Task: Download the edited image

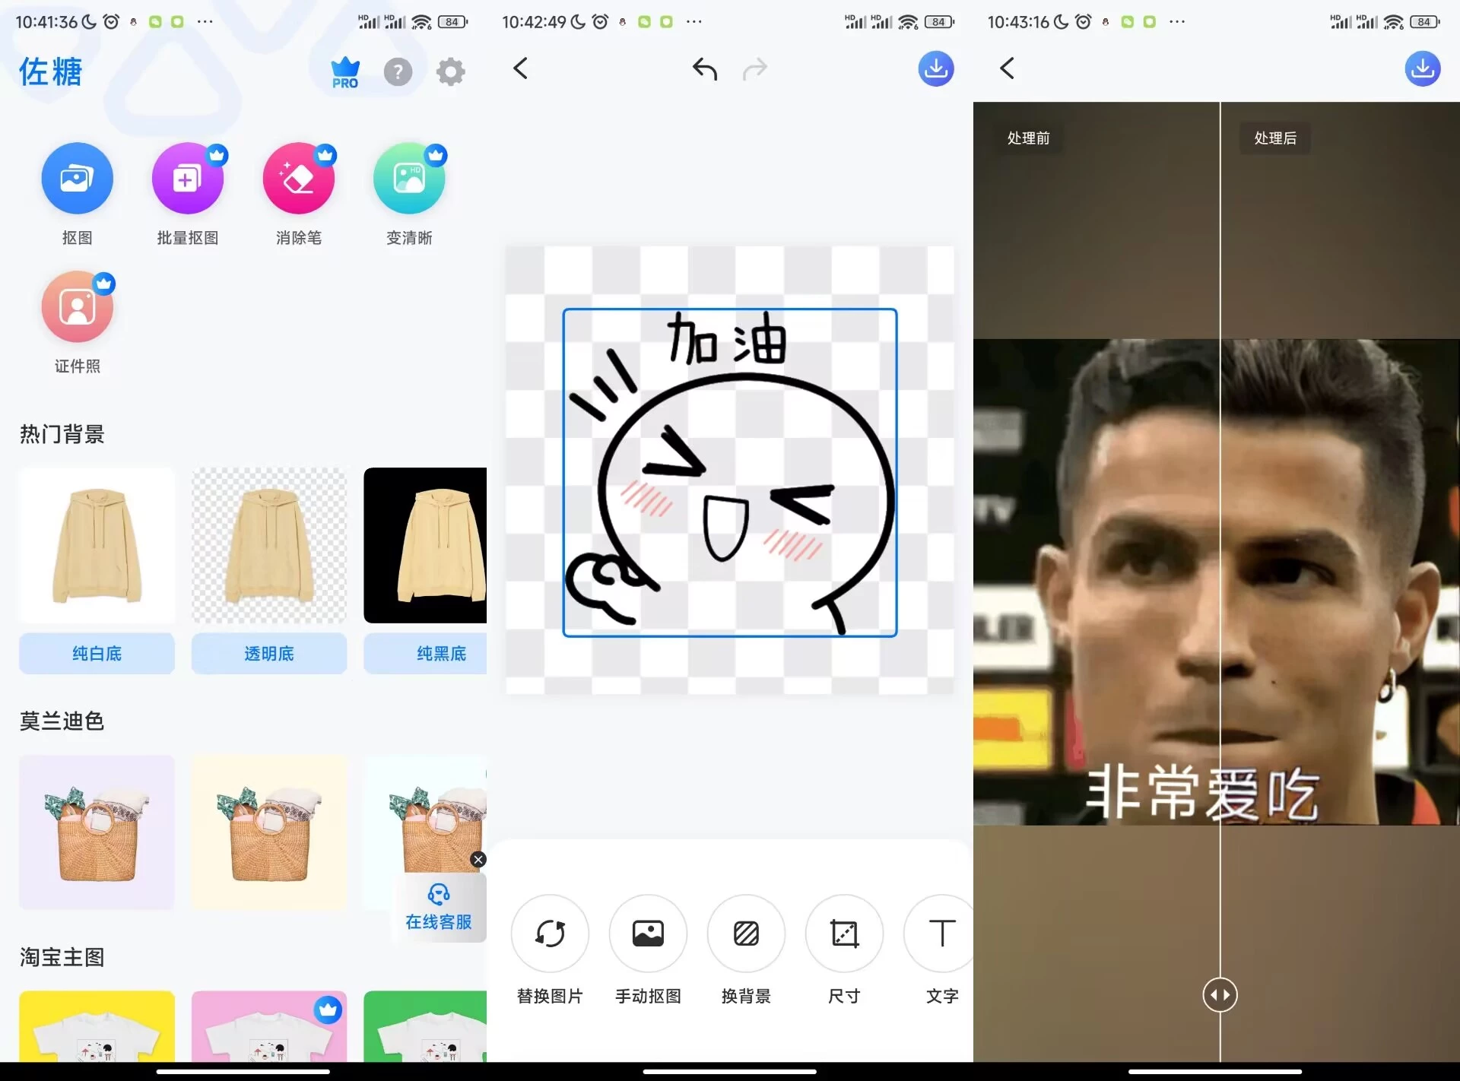Action: point(936,68)
